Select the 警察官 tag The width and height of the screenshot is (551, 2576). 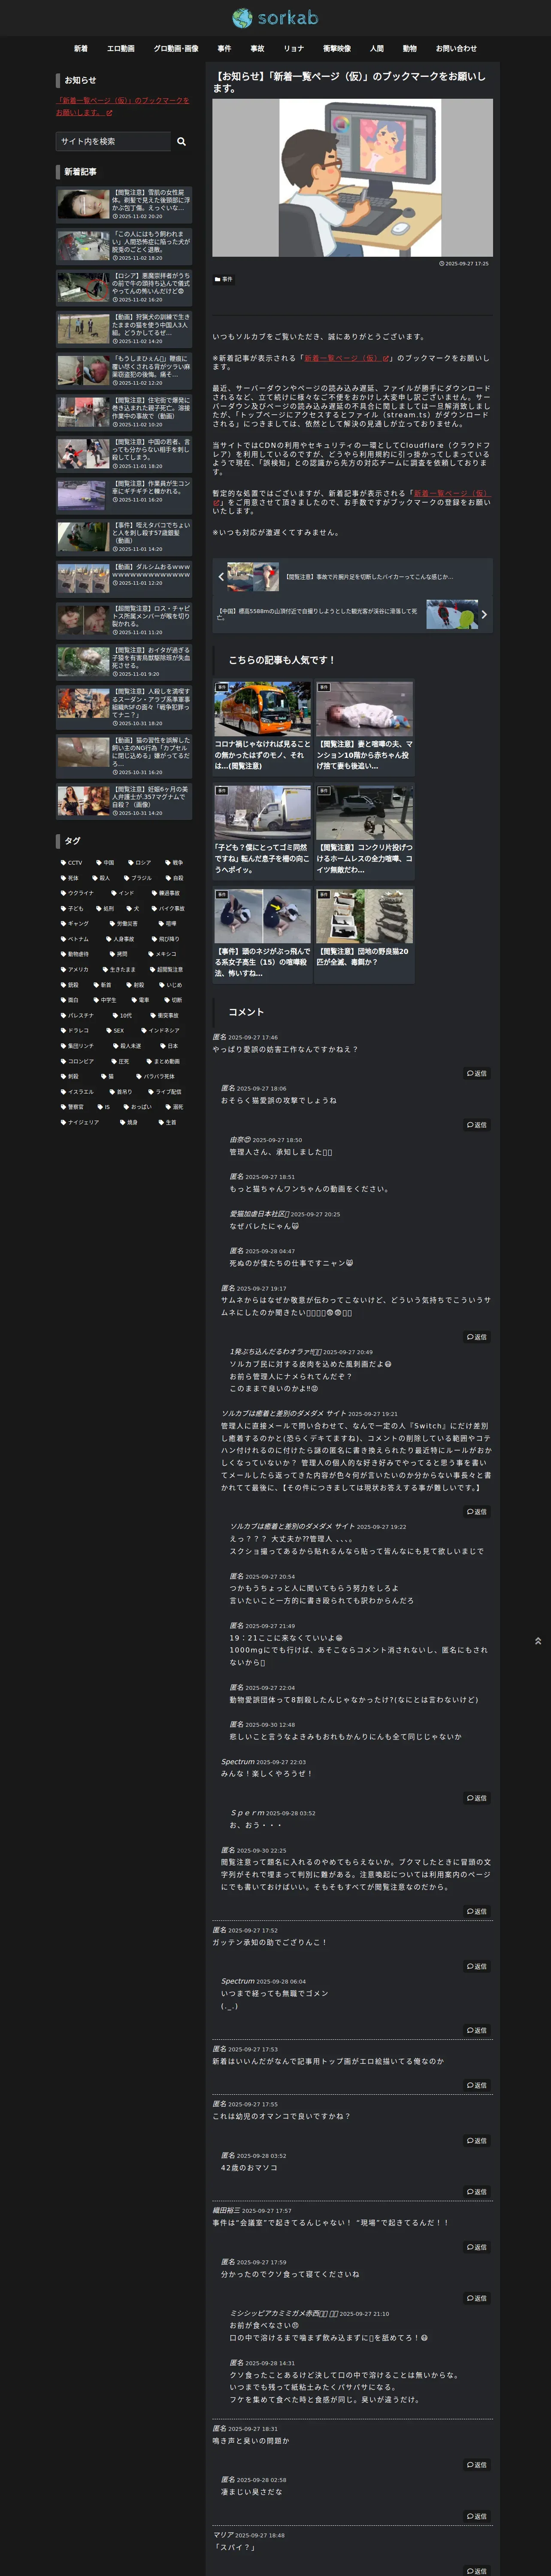[x=73, y=1107]
